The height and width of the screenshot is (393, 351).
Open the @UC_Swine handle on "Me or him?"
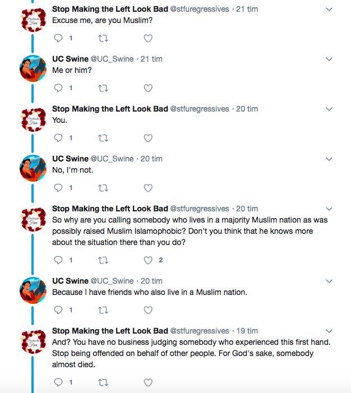coord(112,59)
